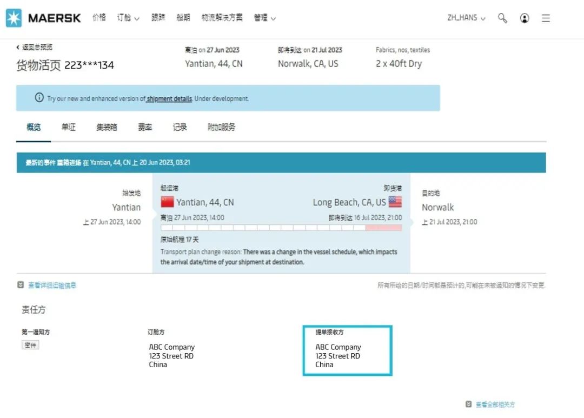Click the destination date 21 Jul 2023, 21:00
Screen dimensions: 584x418
coord(453,222)
